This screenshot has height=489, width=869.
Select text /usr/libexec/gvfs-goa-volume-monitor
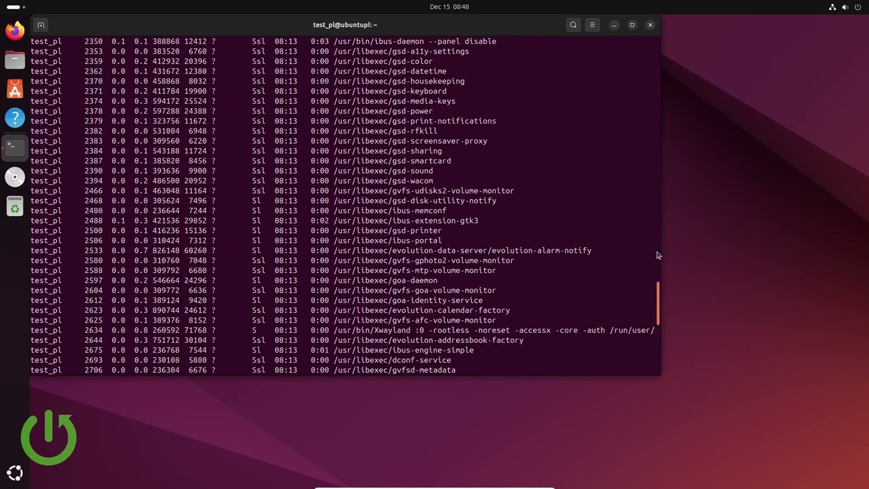point(415,291)
